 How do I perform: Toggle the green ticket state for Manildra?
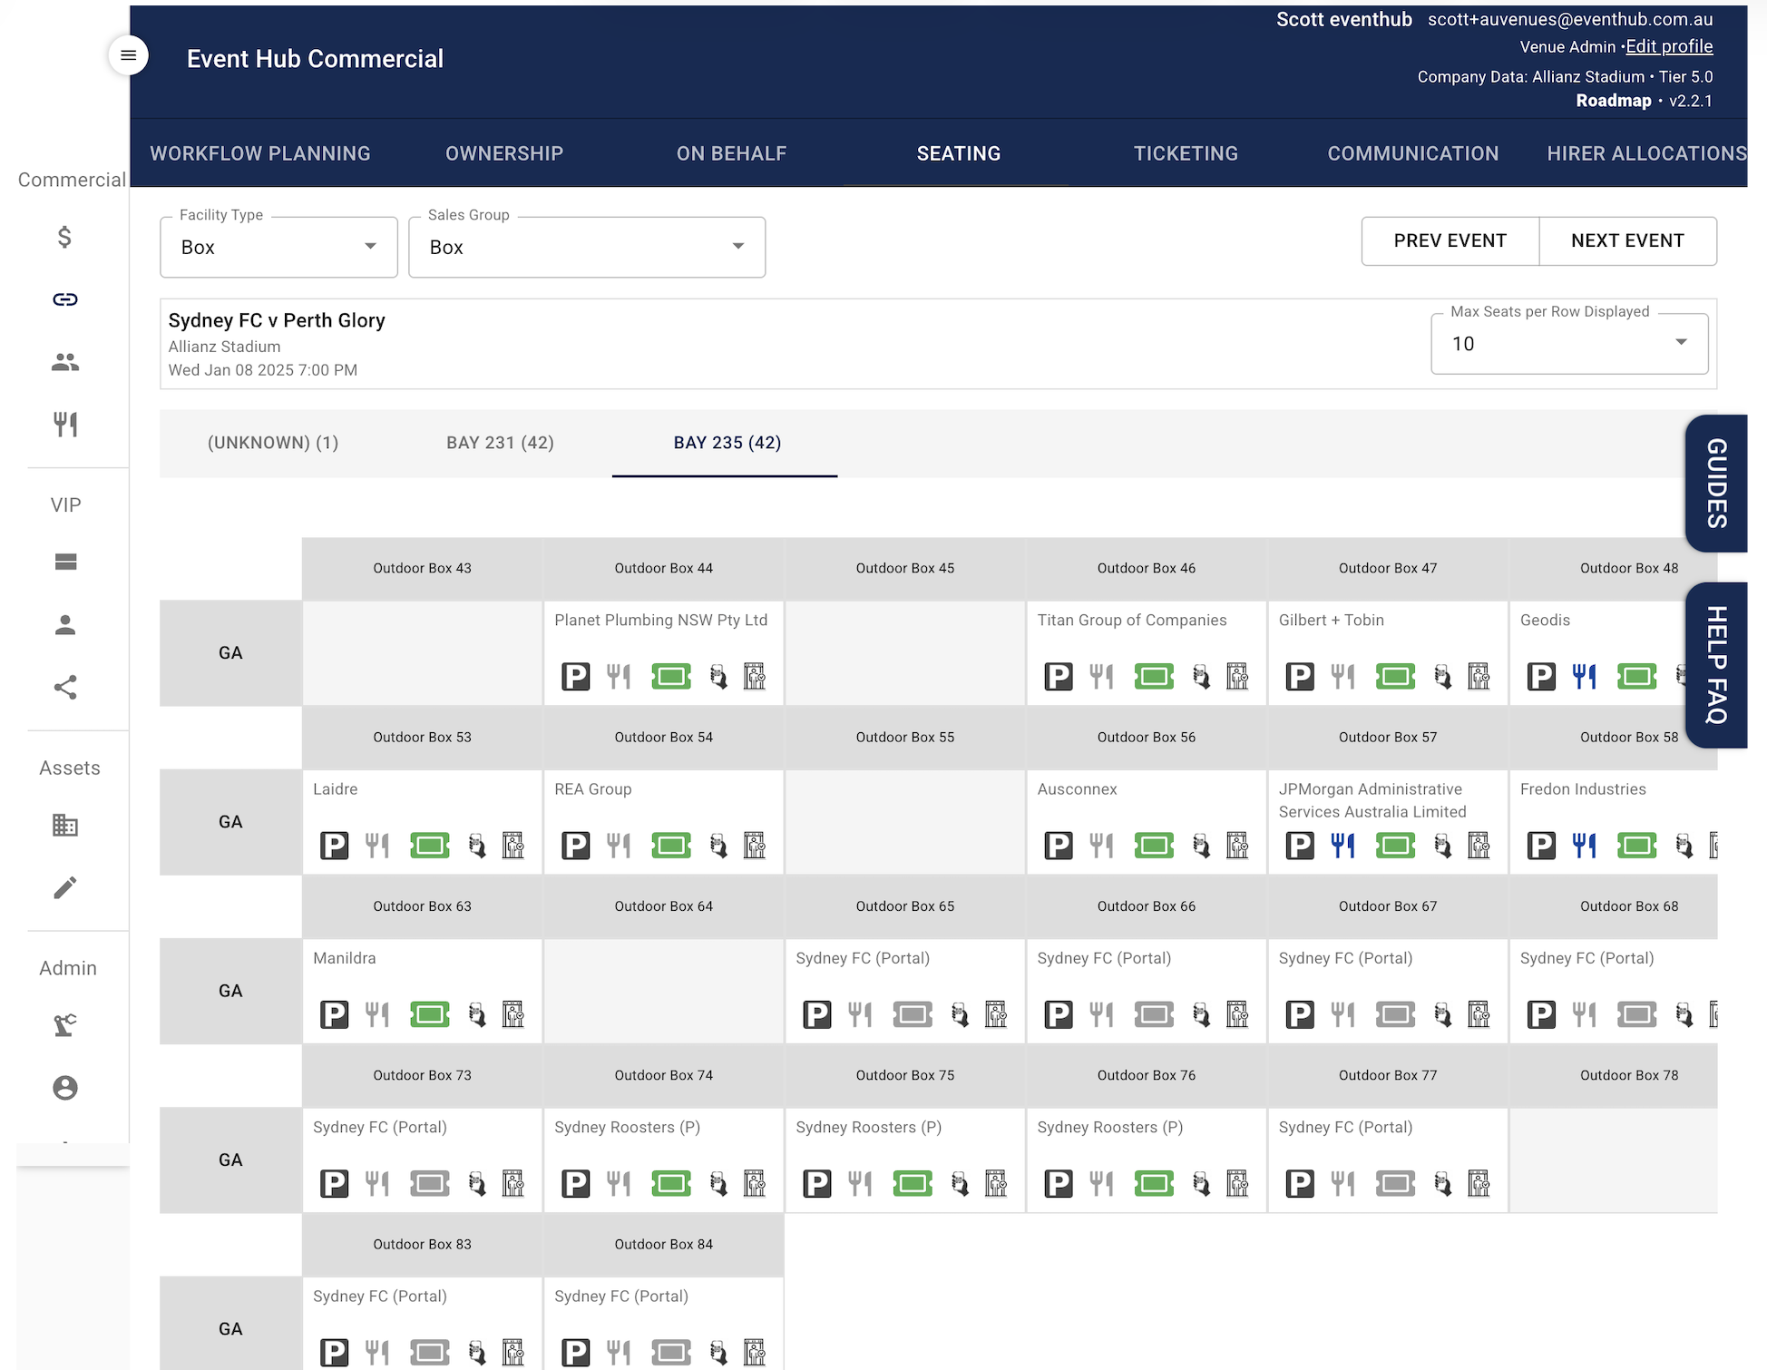(x=431, y=1014)
